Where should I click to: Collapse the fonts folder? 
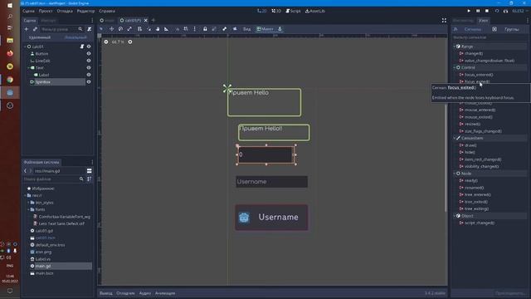28,209
